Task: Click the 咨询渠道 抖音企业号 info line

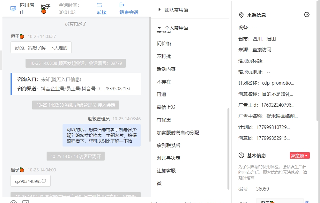Action: tap(74, 89)
